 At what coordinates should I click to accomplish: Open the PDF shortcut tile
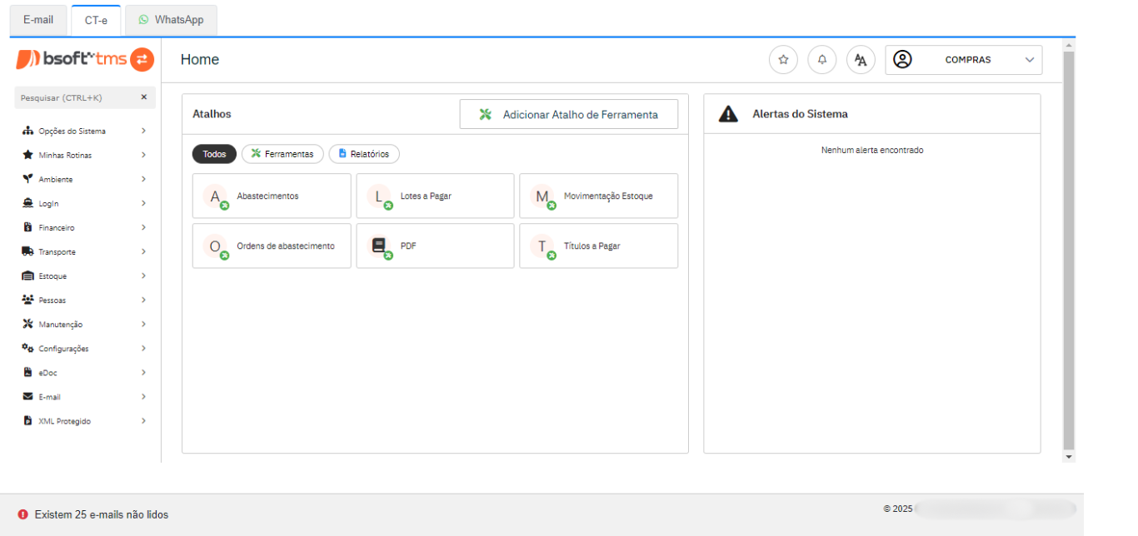[435, 246]
